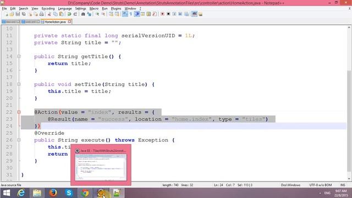Open Internet Explorer from the taskbar
The height and width of the screenshot is (198, 352).
click(x=21, y=193)
